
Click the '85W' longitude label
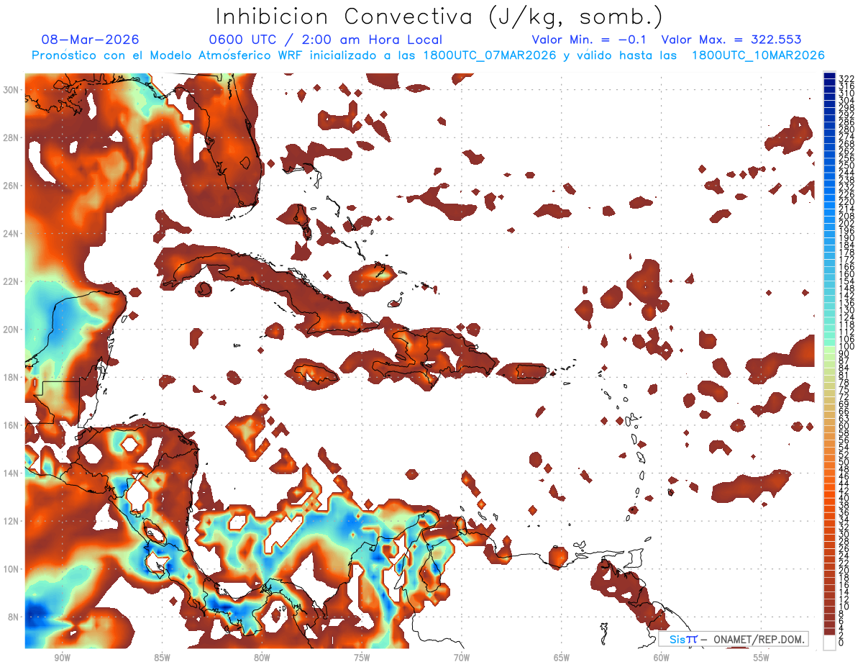tap(162, 658)
